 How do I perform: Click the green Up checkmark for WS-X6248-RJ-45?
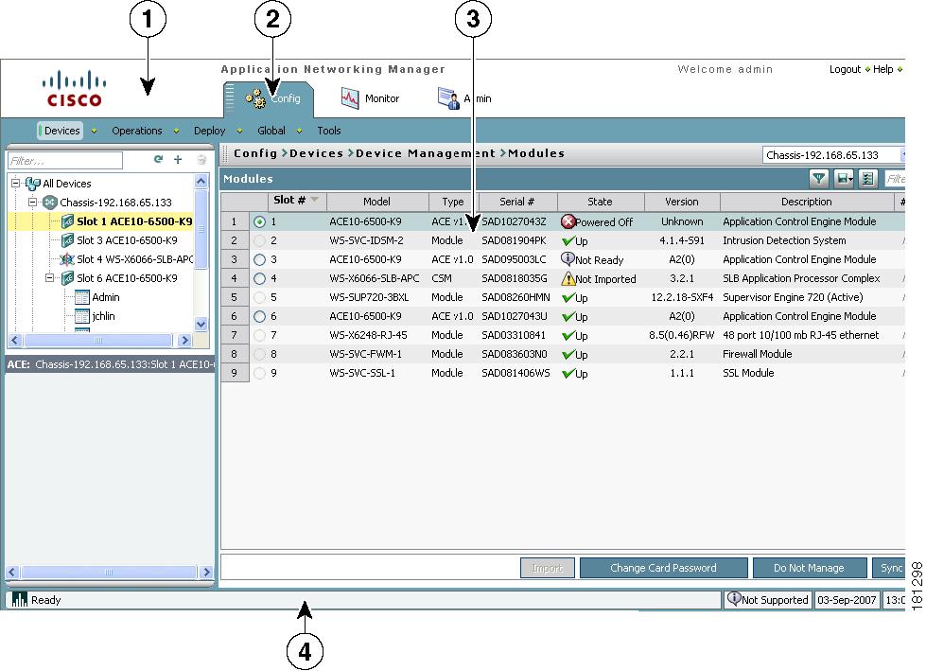pyautogui.click(x=568, y=335)
